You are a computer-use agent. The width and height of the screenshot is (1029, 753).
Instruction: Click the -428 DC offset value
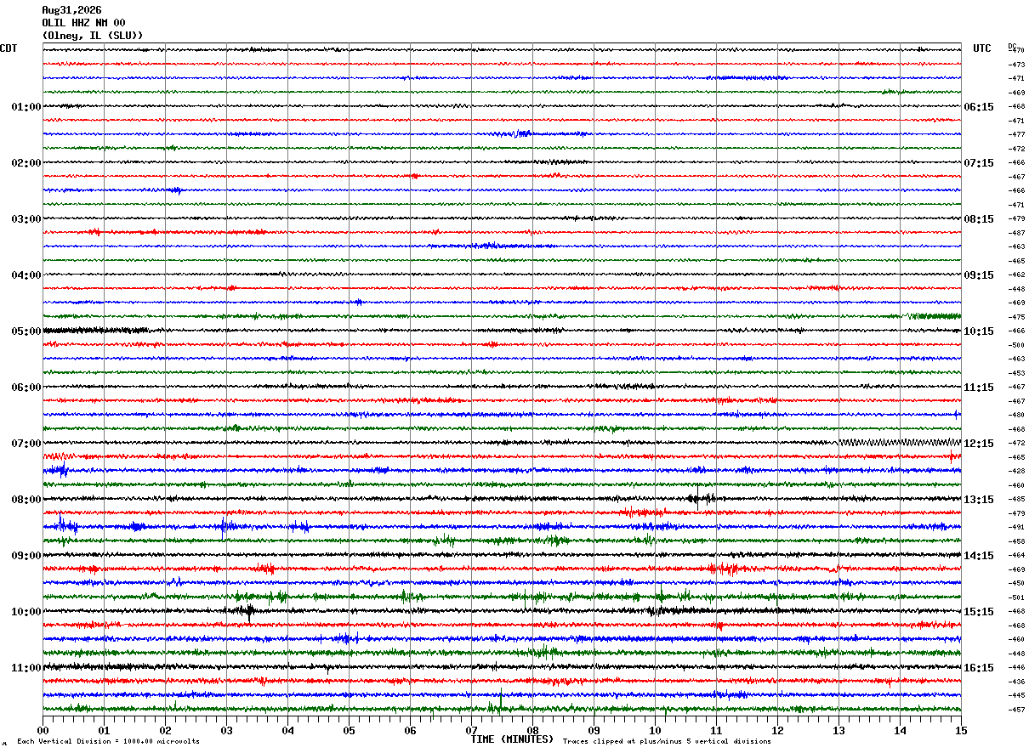click(x=1016, y=472)
